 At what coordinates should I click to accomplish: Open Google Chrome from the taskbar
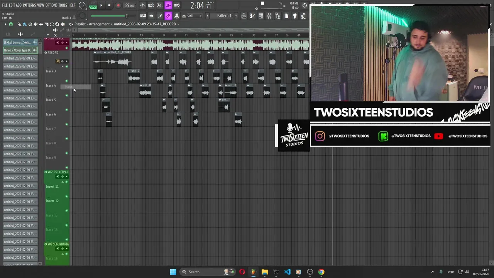click(321, 272)
